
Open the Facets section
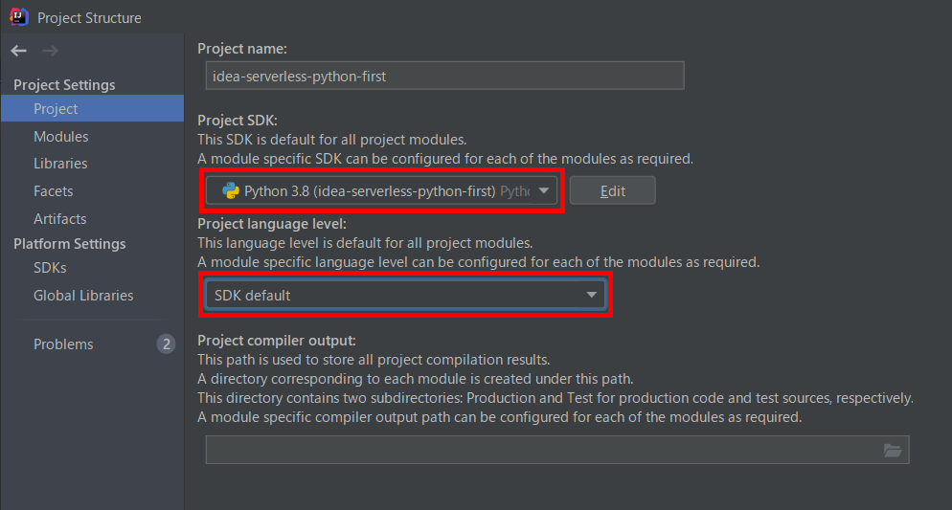(54, 191)
